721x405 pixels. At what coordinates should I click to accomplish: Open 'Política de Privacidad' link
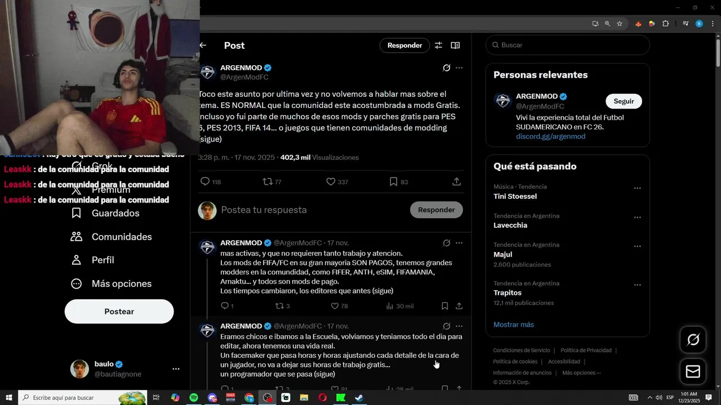pyautogui.click(x=586, y=350)
